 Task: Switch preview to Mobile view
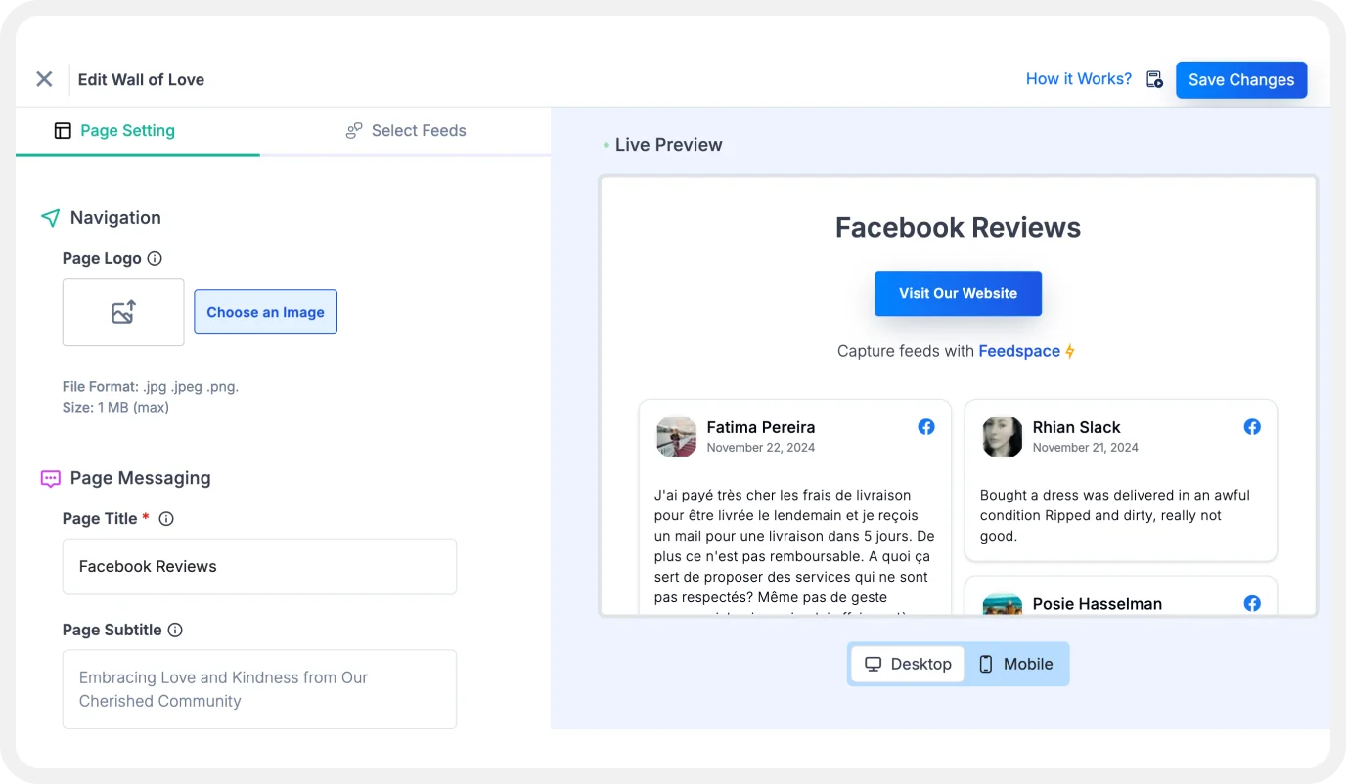click(1015, 664)
